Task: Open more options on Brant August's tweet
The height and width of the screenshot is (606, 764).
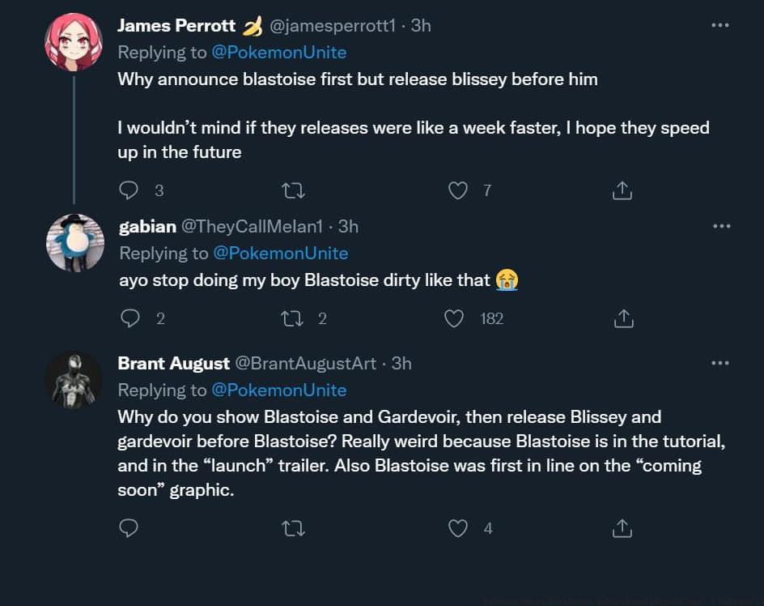Action: (x=719, y=363)
